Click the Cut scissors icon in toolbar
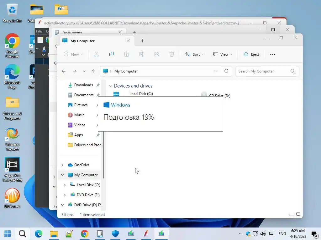 point(97,54)
